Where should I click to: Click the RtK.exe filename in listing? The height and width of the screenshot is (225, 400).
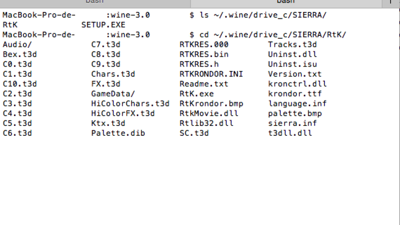click(x=197, y=94)
